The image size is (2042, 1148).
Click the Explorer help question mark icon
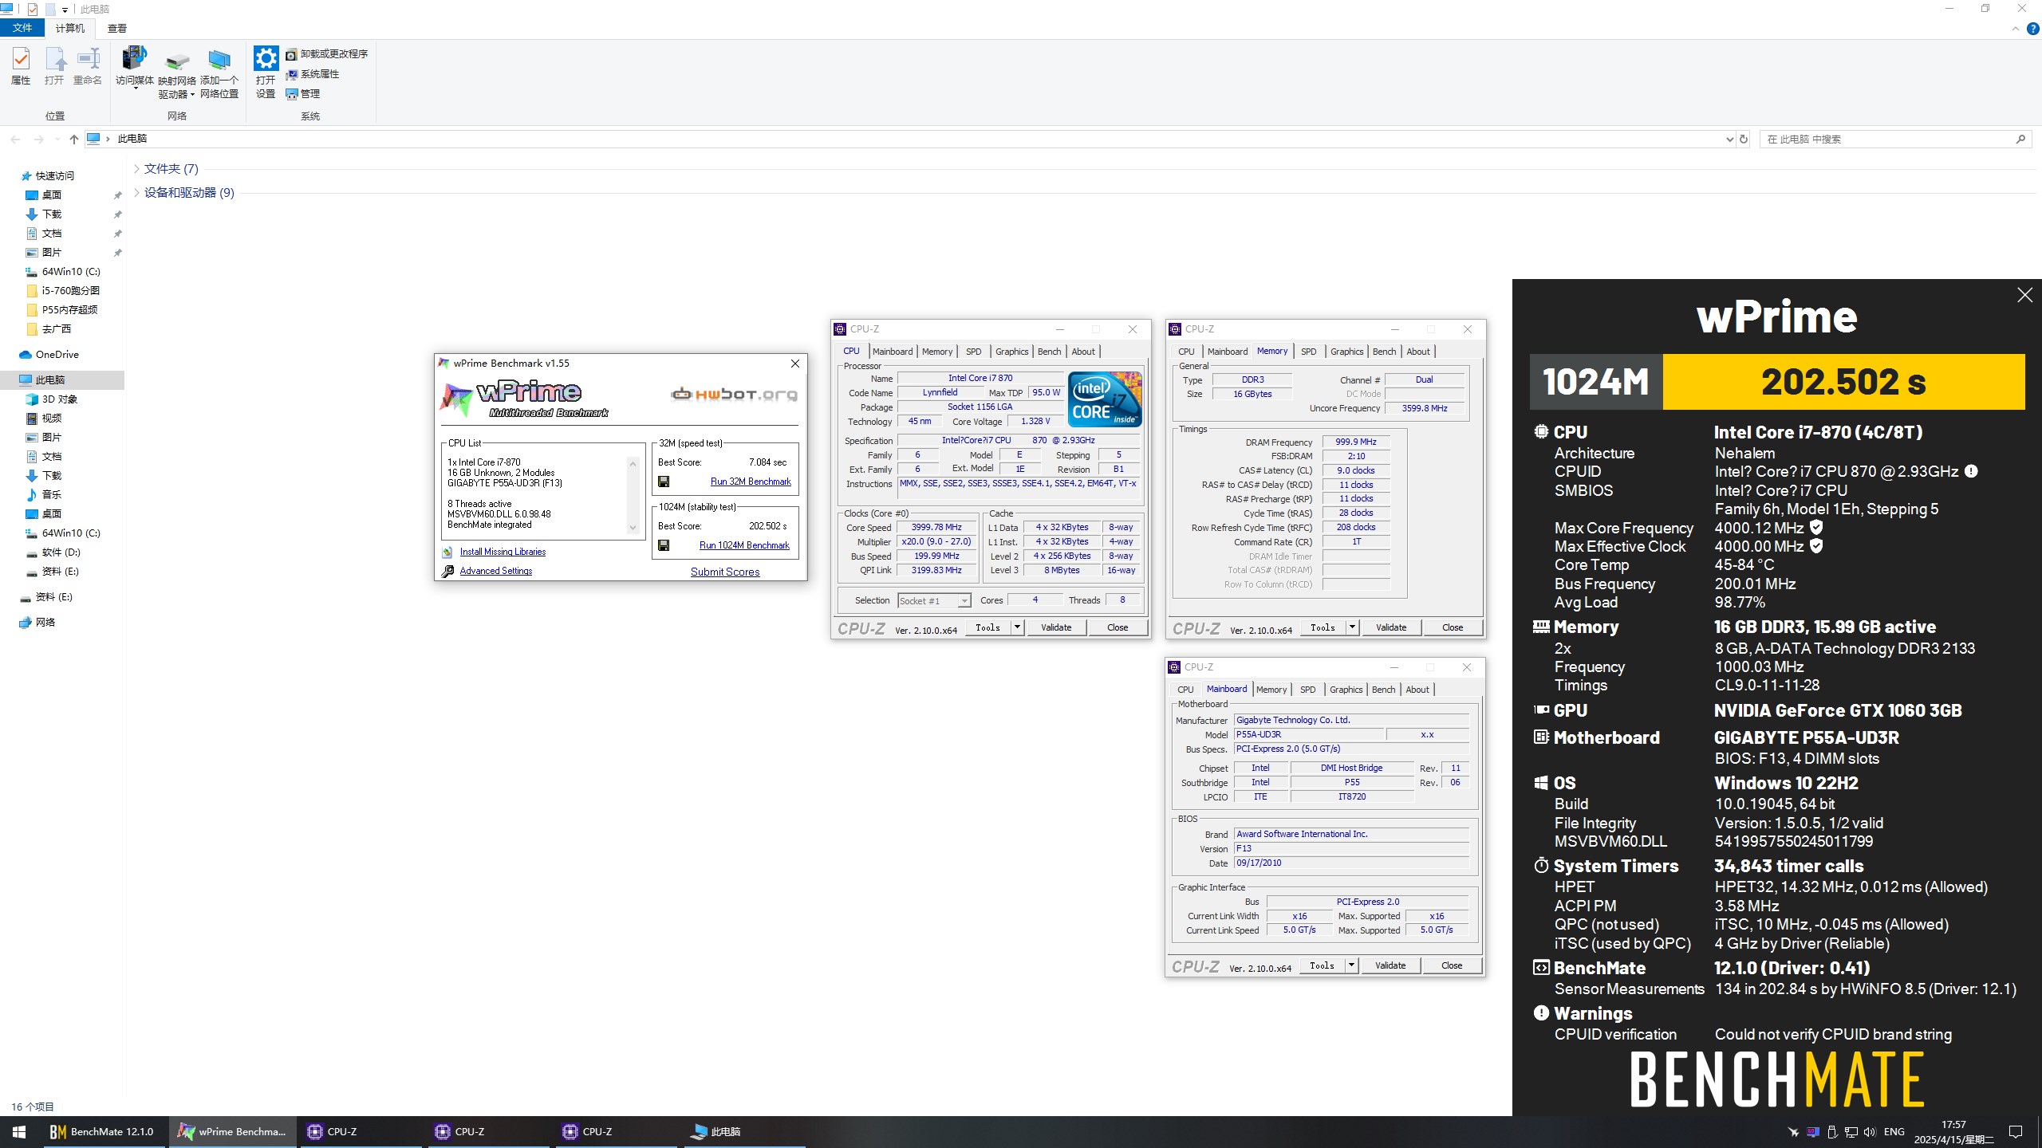tap(2033, 29)
